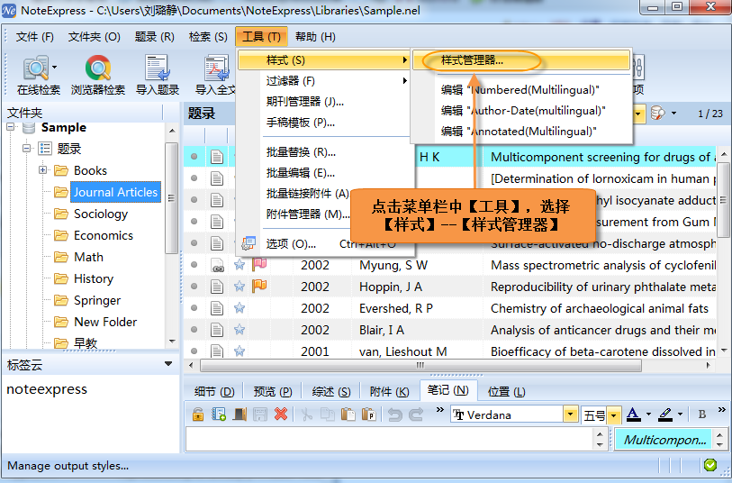732x483 pixels.
Task: Select the Economics folder
Action: click(104, 235)
